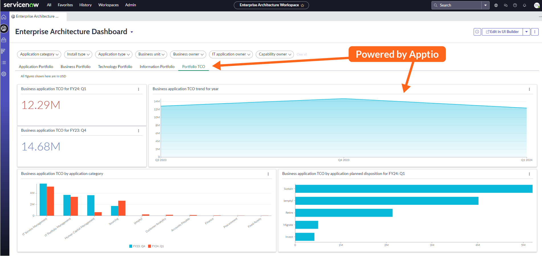This screenshot has width=542, height=256.
Task: Click the ServiceNow logo
Action: (21, 5)
